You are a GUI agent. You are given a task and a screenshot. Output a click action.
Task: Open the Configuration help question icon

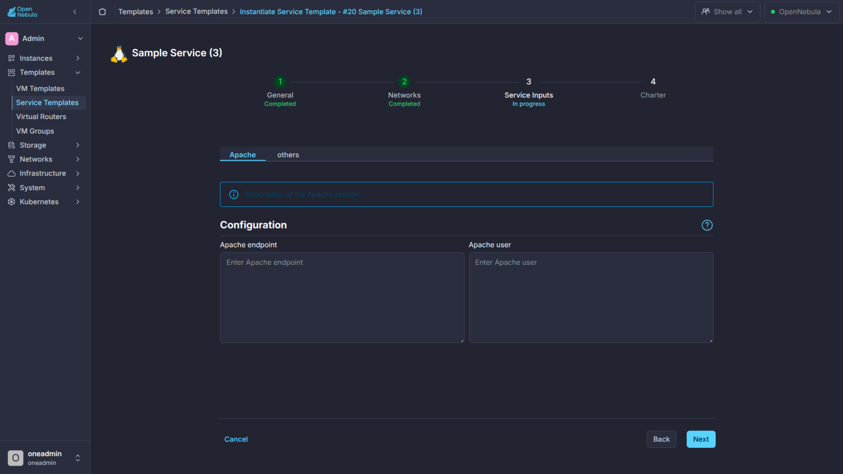tap(707, 225)
